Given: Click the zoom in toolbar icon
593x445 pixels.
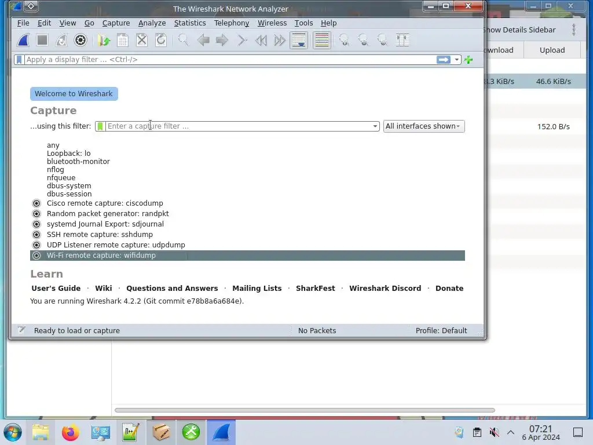Looking at the screenshot, I should coord(344,40).
